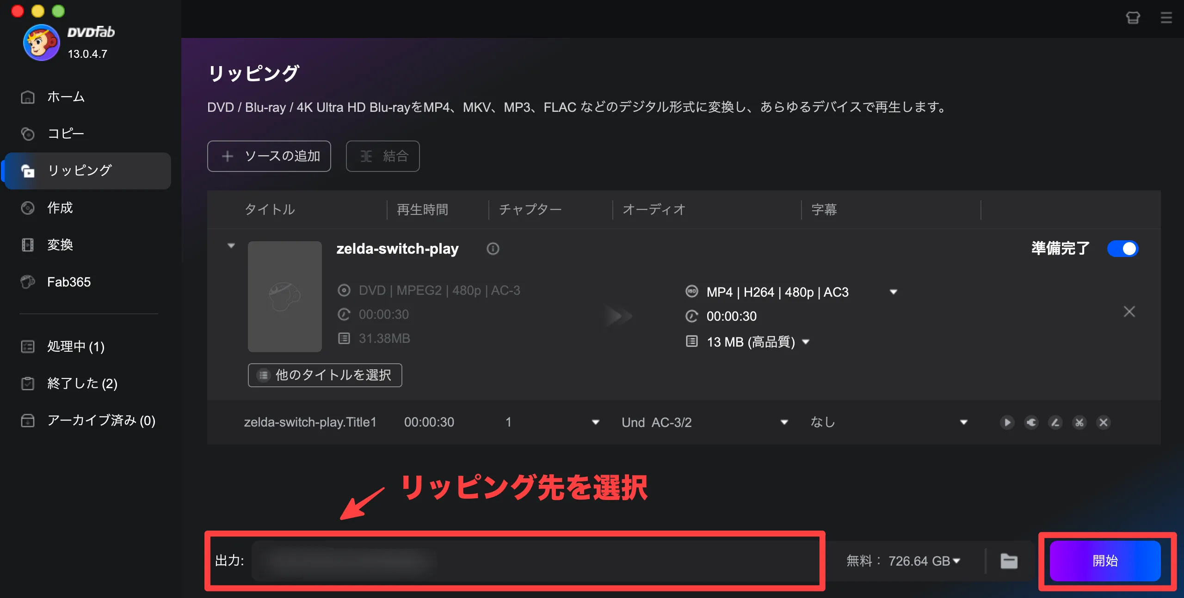Expand the 13 MB quality dropdown
Viewport: 1184px width, 598px height.
pyautogui.click(x=806, y=342)
